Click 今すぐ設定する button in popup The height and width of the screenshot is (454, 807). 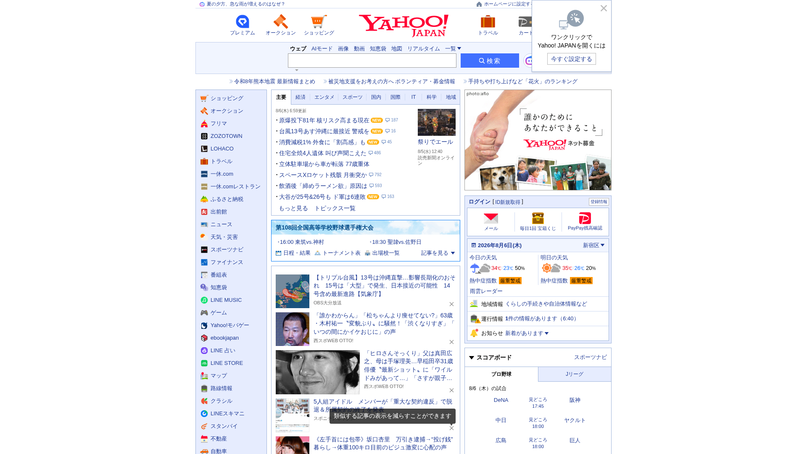pos(572,59)
